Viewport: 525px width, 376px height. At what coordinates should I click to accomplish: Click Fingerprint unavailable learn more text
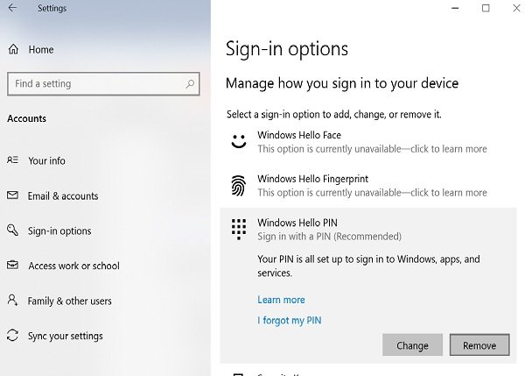click(373, 193)
